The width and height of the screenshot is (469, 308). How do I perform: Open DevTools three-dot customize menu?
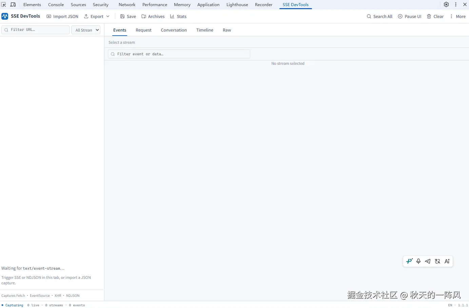(x=456, y=4)
